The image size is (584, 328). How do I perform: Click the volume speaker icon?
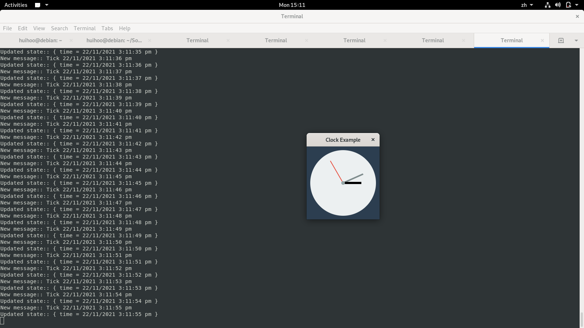(x=558, y=5)
